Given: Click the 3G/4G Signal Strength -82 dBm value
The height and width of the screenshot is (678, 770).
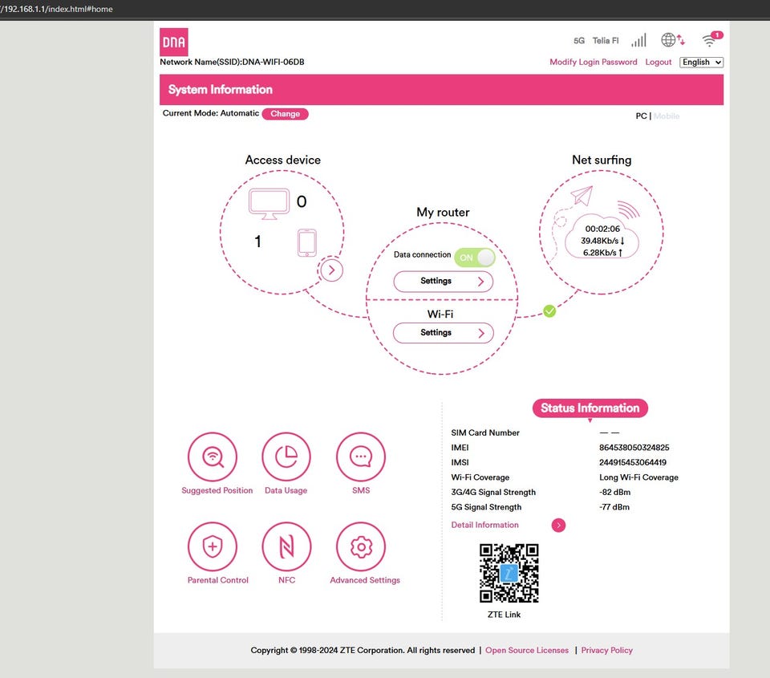Looking at the screenshot, I should pyautogui.click(x=615, y=493).
